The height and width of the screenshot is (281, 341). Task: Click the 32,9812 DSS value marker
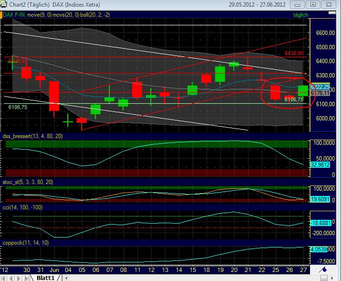pyautogui.click(x=320, y=164)
